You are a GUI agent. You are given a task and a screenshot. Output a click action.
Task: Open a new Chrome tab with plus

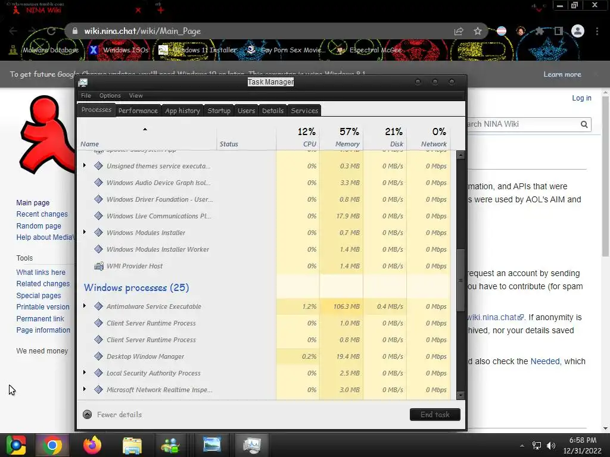[x=161, y=10]
